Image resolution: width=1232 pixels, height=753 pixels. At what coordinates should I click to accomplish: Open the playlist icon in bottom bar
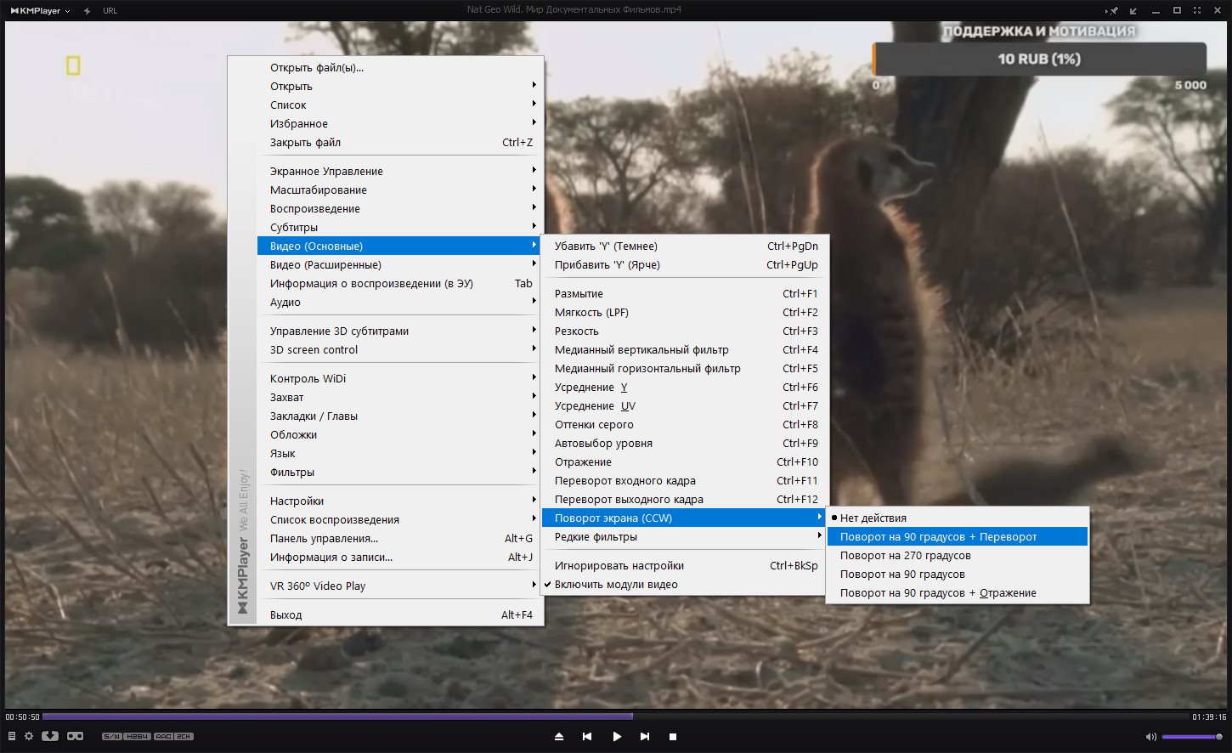pyautogui.click(x=12, y=736)
